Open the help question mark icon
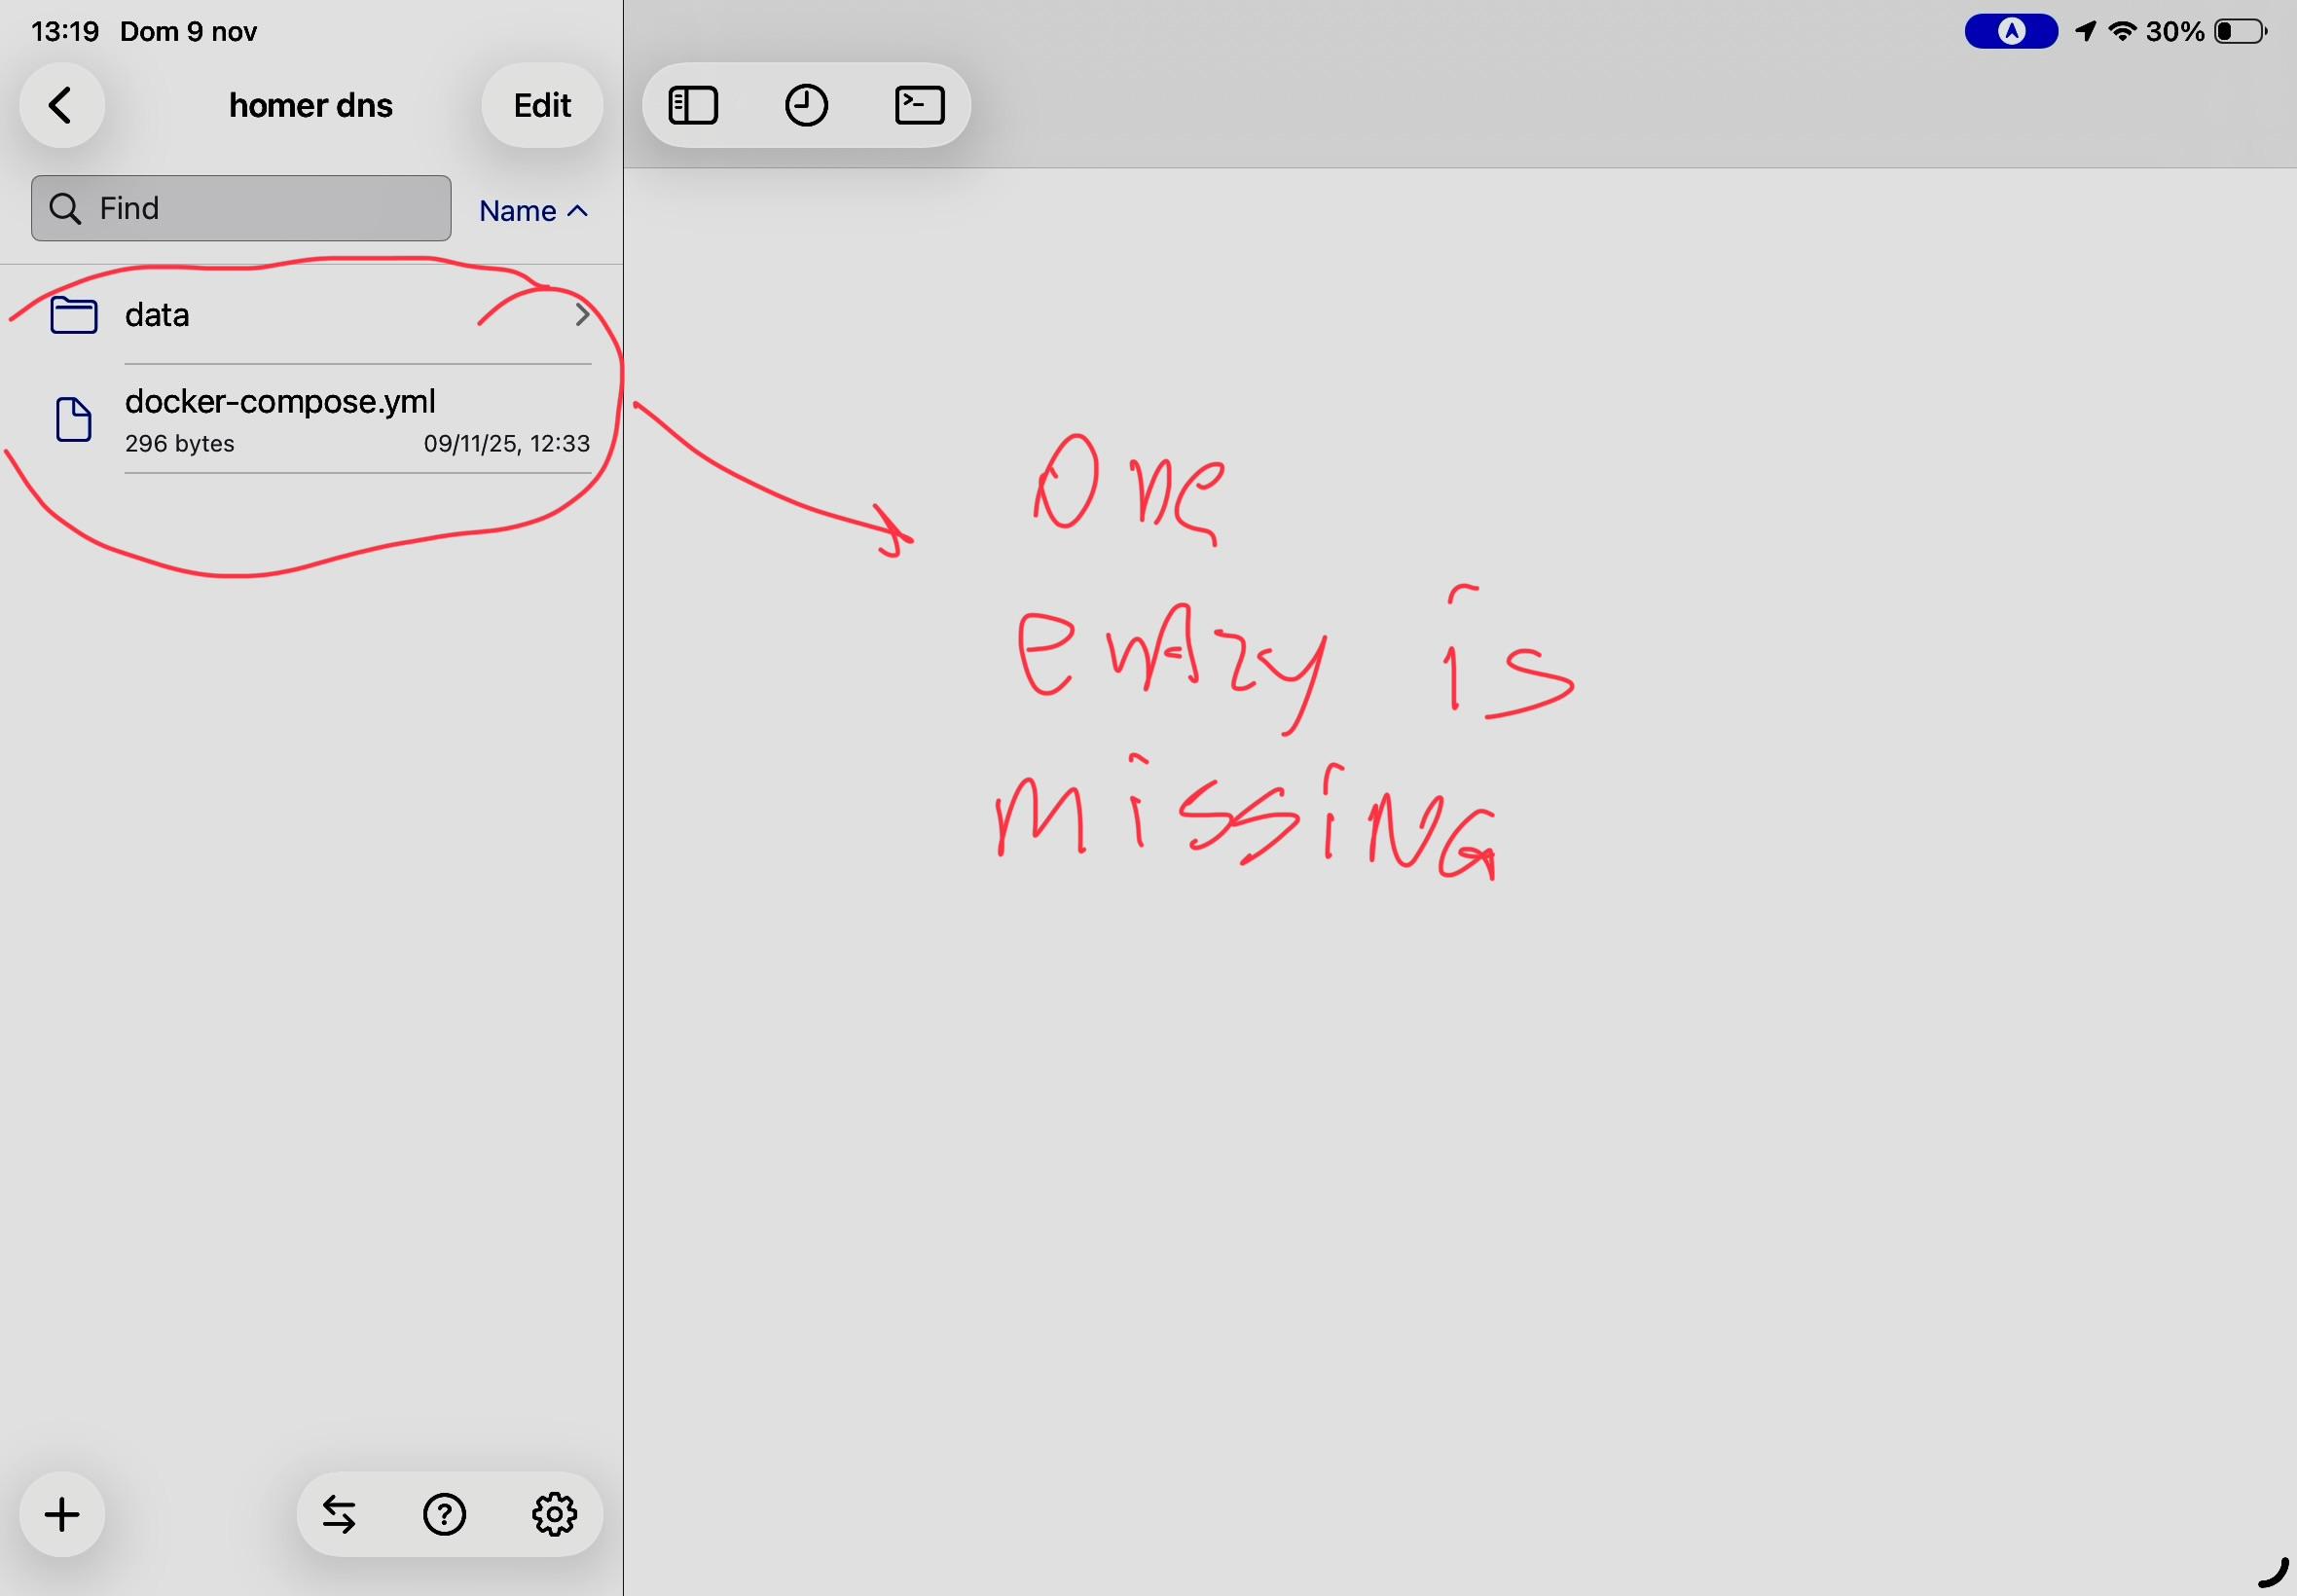 444,1514
